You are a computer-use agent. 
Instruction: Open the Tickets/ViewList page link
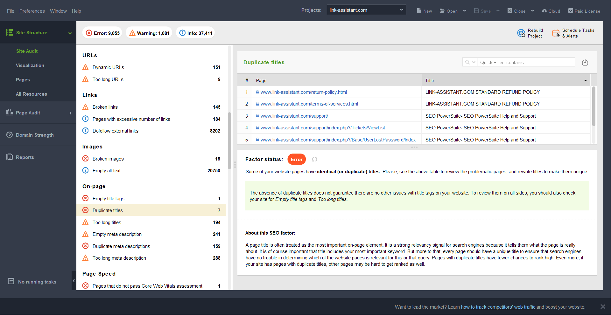pos(323,128)
